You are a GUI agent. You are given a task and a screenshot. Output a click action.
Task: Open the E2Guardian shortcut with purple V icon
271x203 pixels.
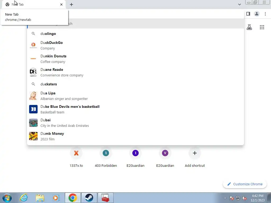pos(165,157)
